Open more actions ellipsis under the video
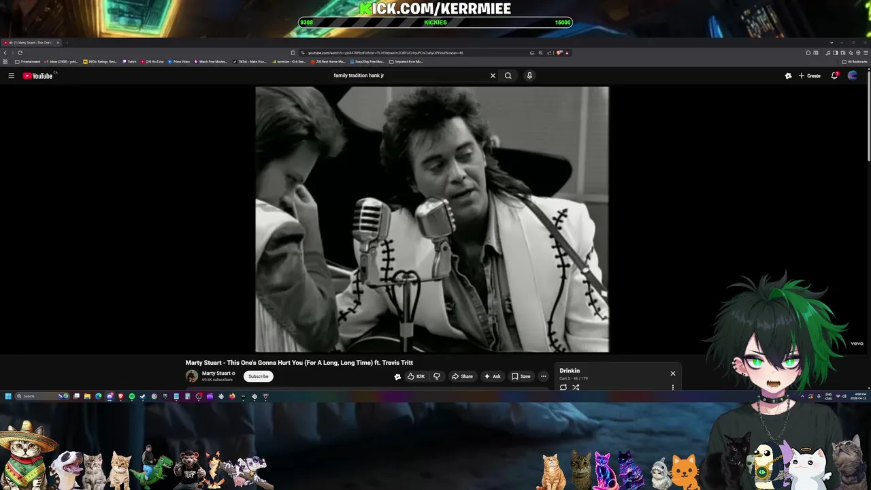 click(x=543, y=376)
